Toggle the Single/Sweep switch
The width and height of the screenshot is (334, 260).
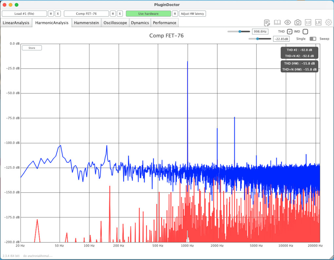tap(313, 39)
